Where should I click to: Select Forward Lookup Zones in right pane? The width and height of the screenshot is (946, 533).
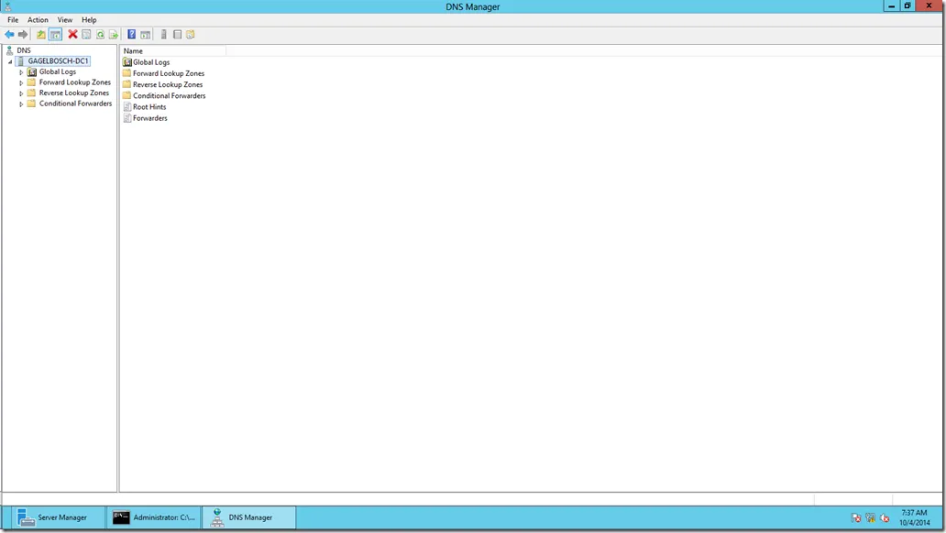169,73
